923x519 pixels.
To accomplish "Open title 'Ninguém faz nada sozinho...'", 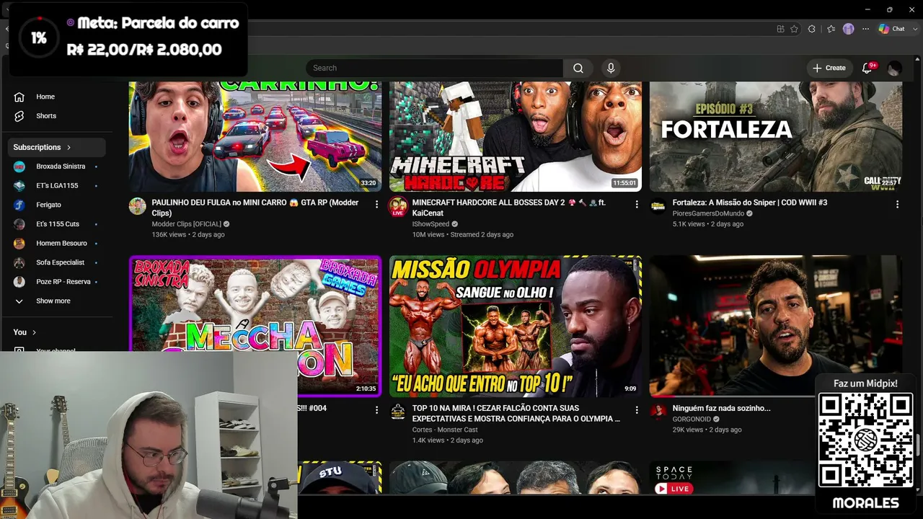I will (x=721, y=408).
